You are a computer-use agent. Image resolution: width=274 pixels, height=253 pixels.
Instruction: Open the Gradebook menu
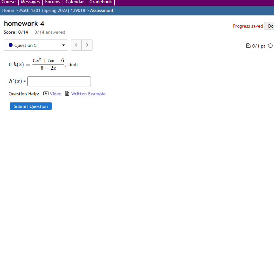101,2
